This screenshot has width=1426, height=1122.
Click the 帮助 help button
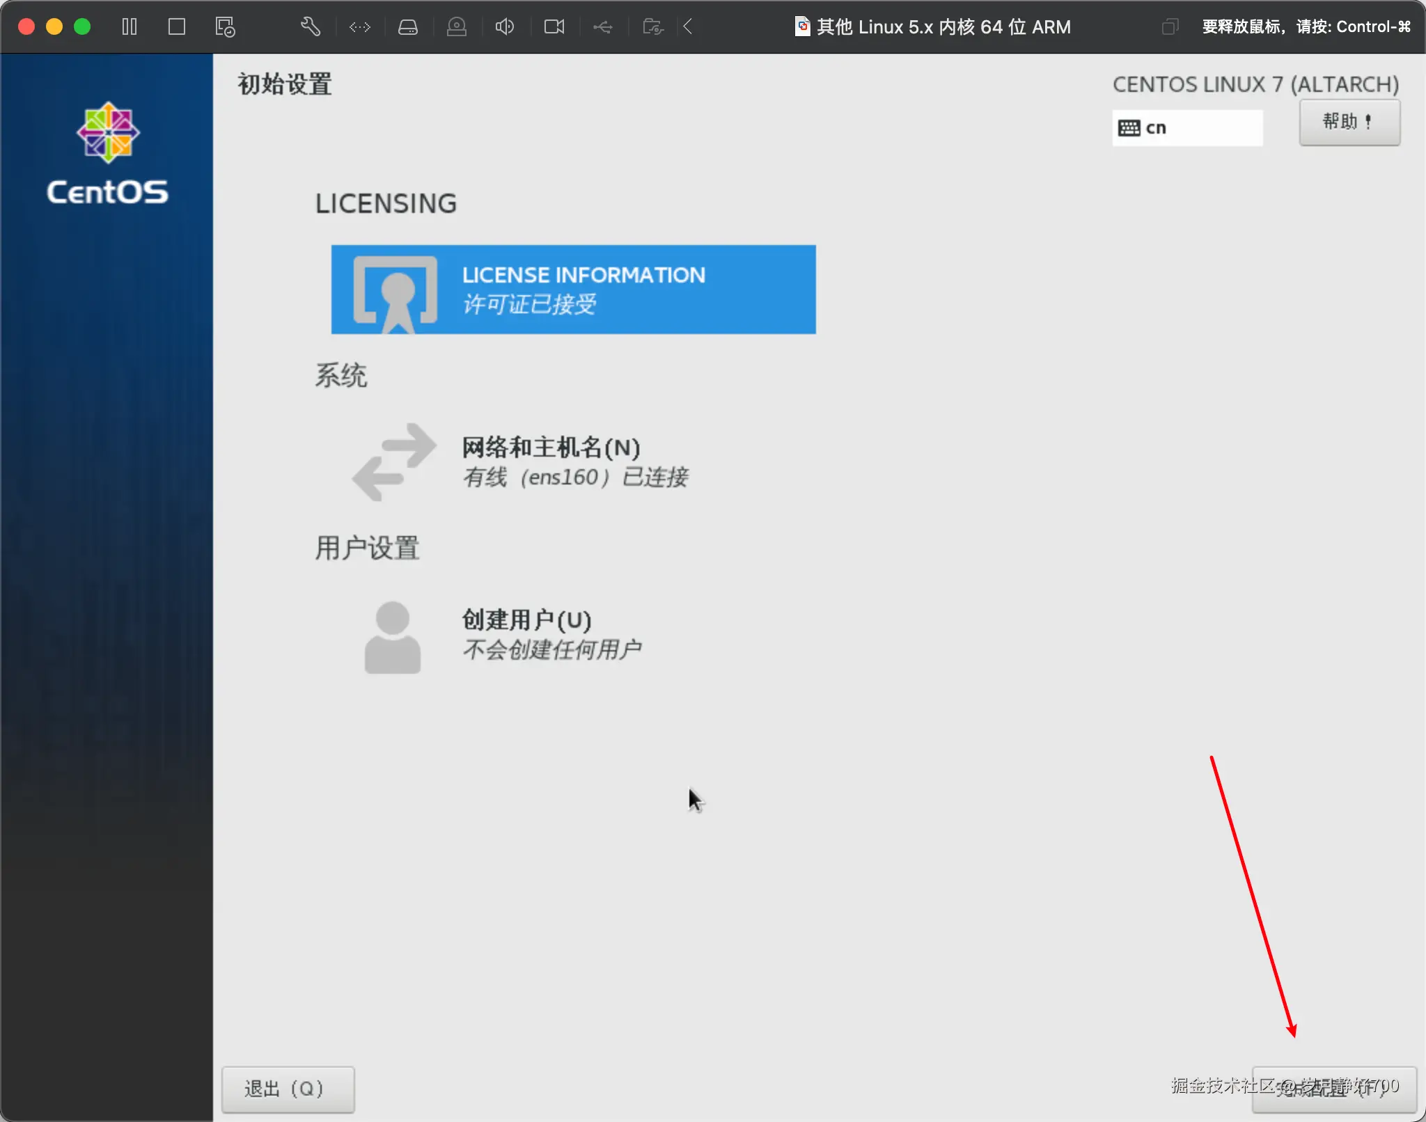[x=1349, y=123]
